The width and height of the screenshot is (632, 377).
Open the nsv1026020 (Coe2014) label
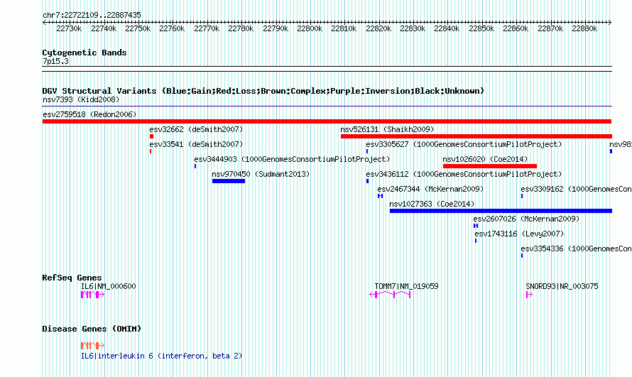coord(485,159)
